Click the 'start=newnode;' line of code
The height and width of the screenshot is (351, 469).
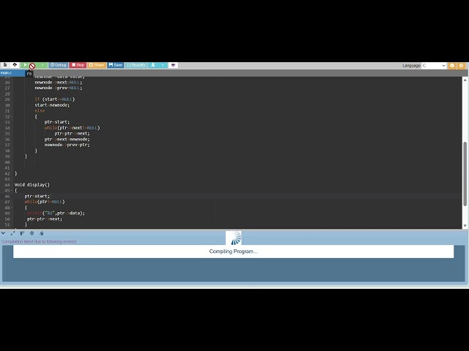click(52, 105)
